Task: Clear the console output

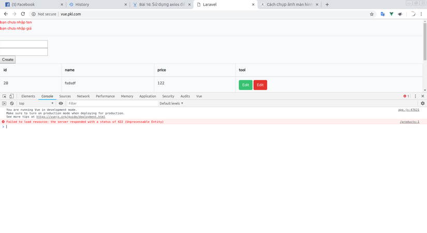Action: pyautogui.click(x=12, y=103)
